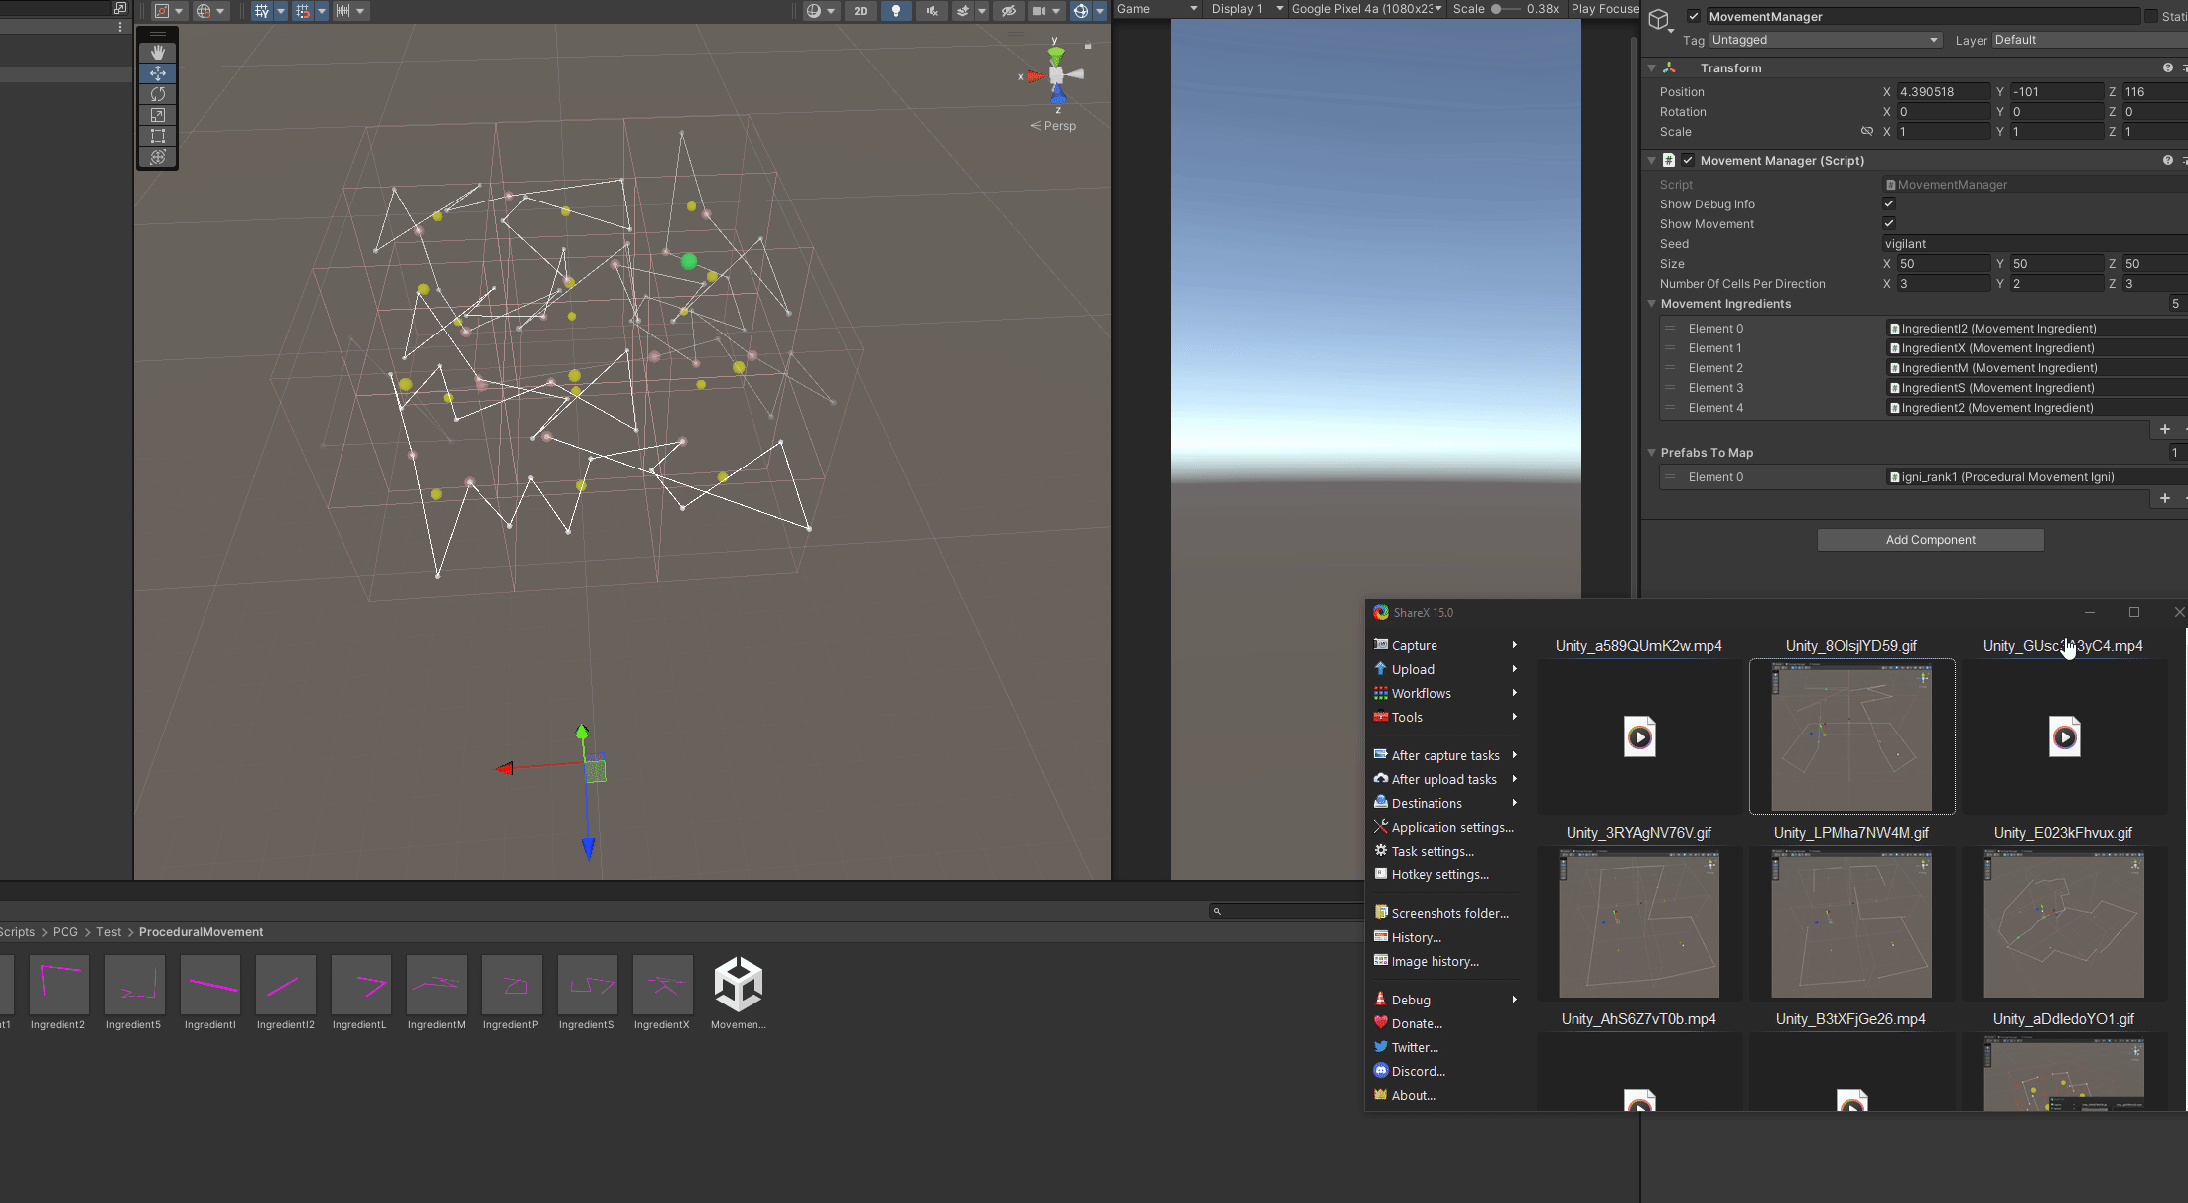Image resolution: width=2188 pixels, height=1203 pixels.
Task: Toggle scene lighting bulb icon
Action: tap(896, 11)
